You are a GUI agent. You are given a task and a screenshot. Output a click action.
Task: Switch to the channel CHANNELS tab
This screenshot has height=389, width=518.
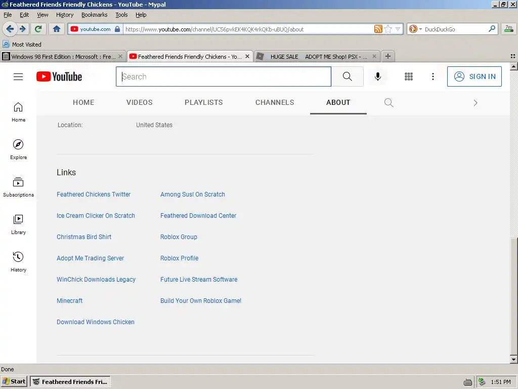pyautogui.click(x=275, y=102)
